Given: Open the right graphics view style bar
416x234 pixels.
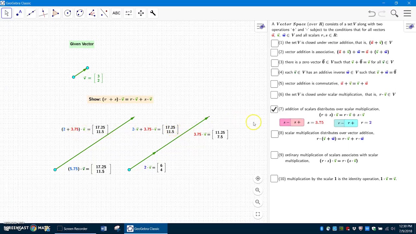Looking at the screenshot, I should pyautogui.click(x=410, y=27).
